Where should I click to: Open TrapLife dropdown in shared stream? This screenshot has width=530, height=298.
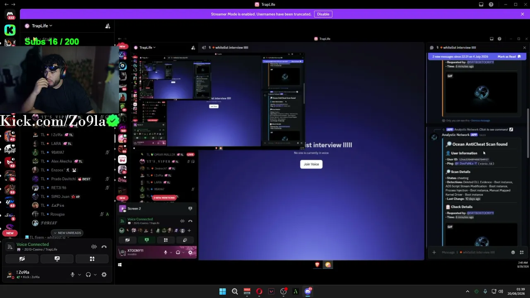click(x=147, y=48)
